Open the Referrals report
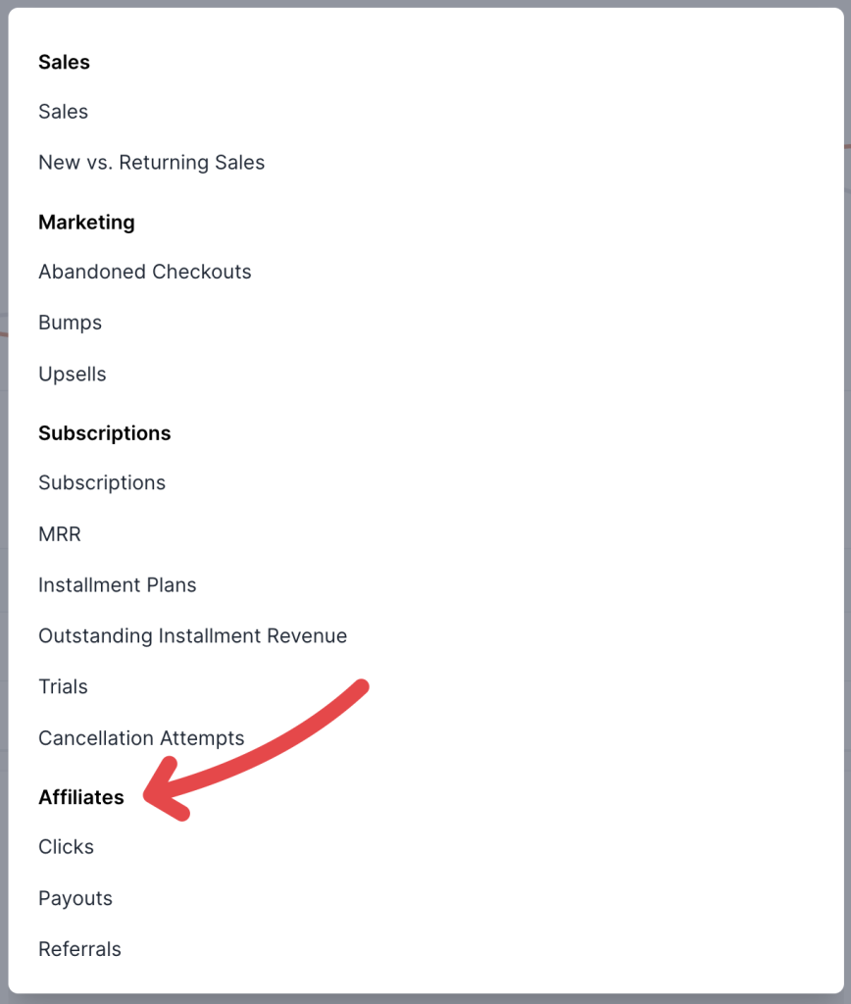 79,949
